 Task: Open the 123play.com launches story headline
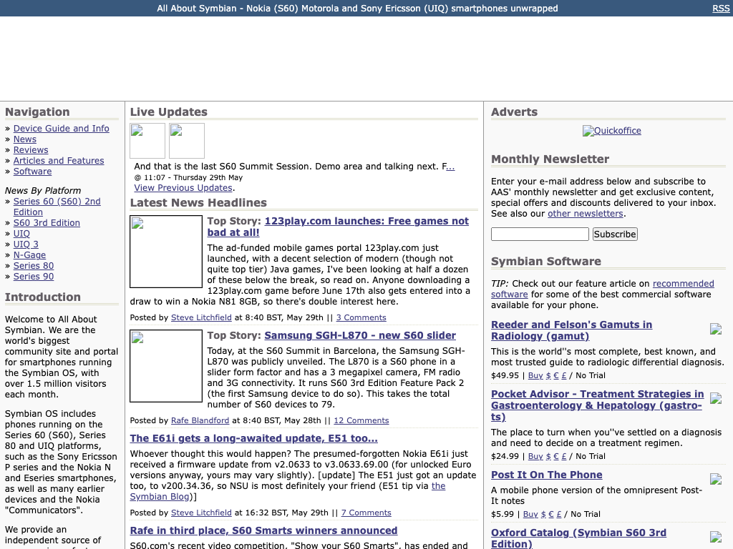338,227
